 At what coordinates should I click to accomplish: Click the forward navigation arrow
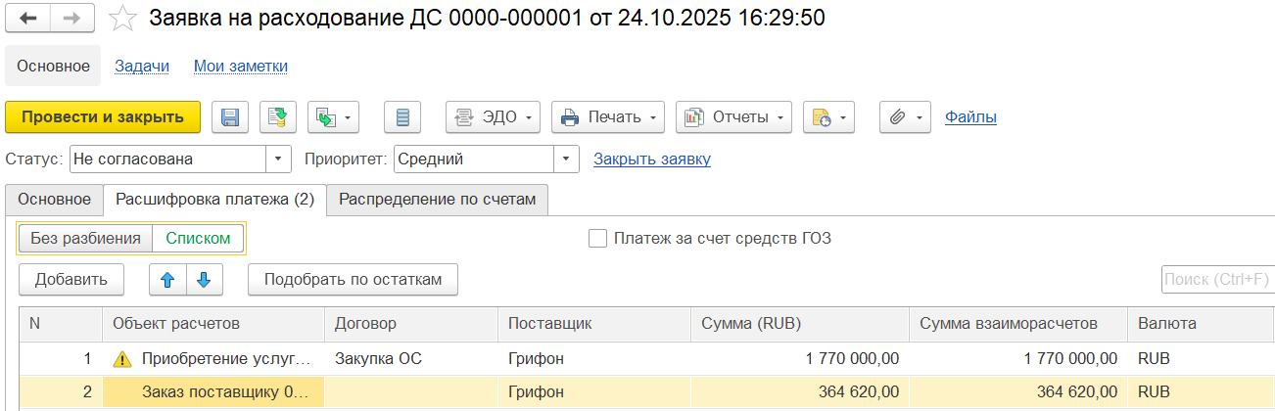(x=71, y=19)
